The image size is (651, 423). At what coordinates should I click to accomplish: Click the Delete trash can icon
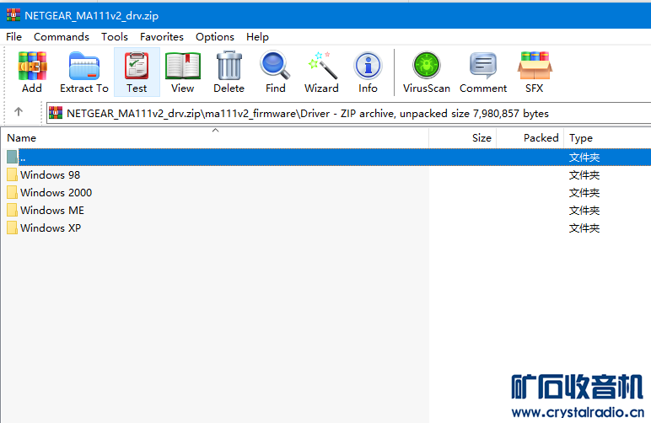[229, 66]
